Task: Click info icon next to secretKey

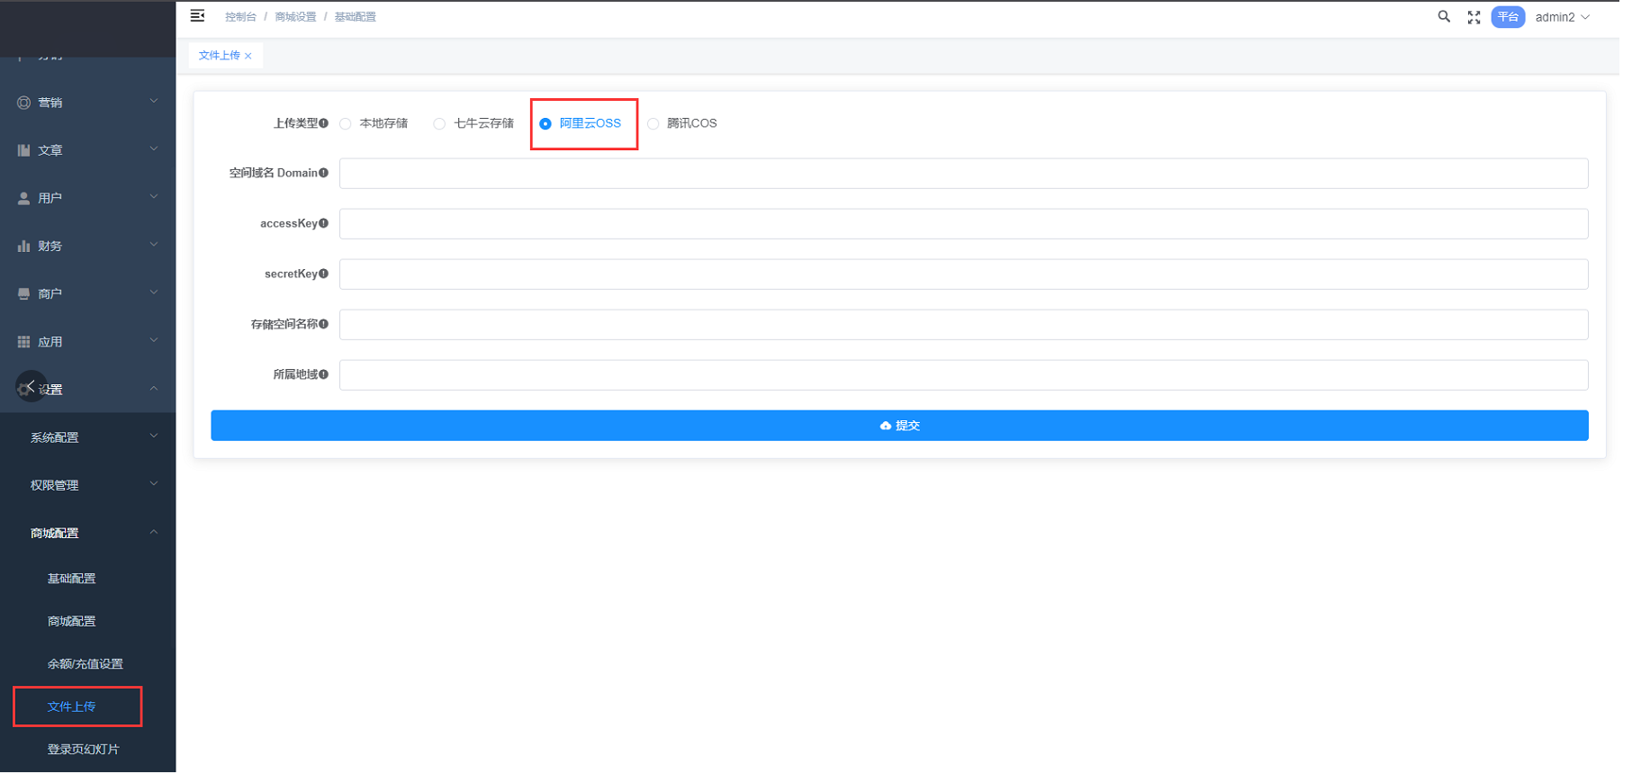Action: click(323, 274)
